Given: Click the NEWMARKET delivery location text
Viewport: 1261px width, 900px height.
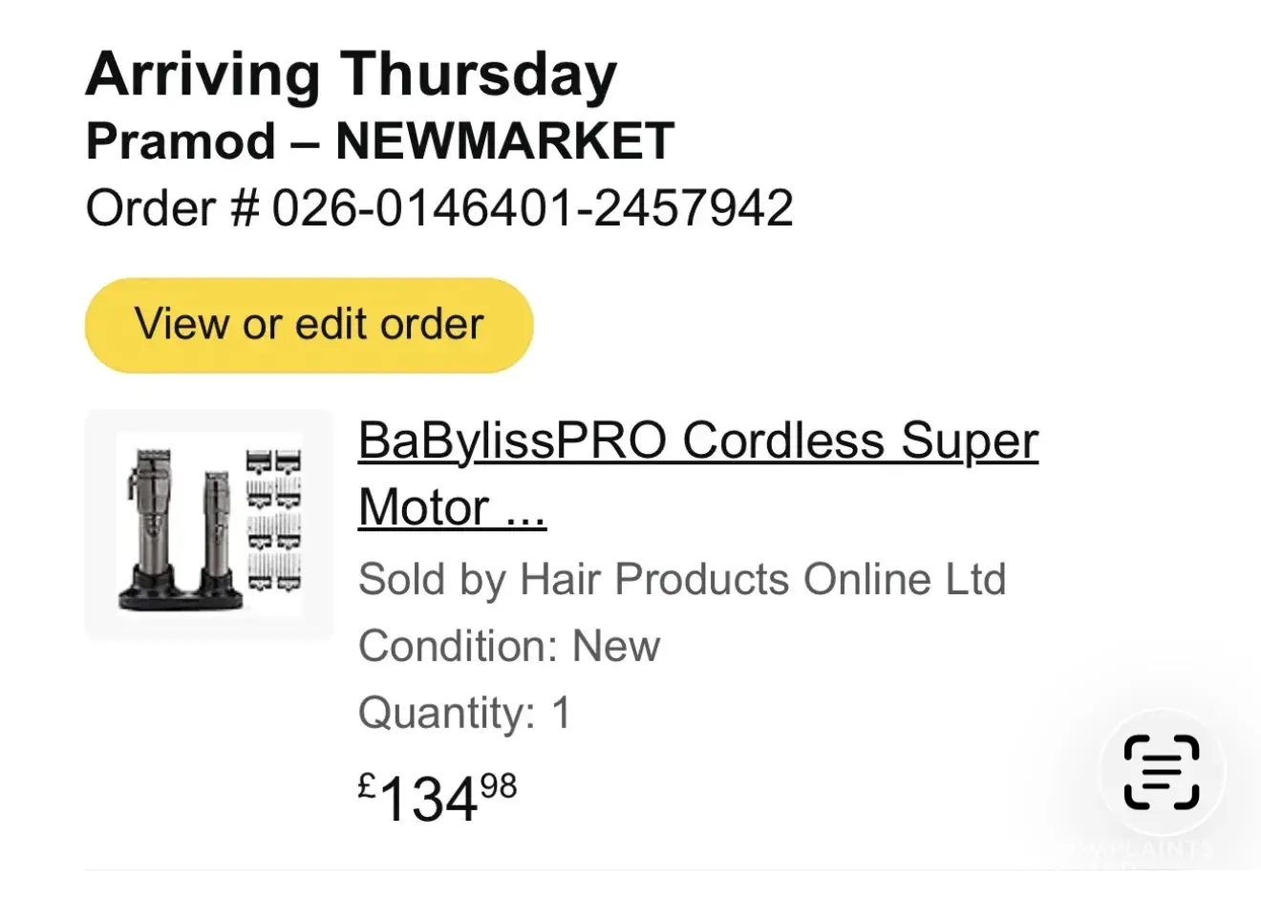Looking at the screenshot, I should tap(504, 141).
